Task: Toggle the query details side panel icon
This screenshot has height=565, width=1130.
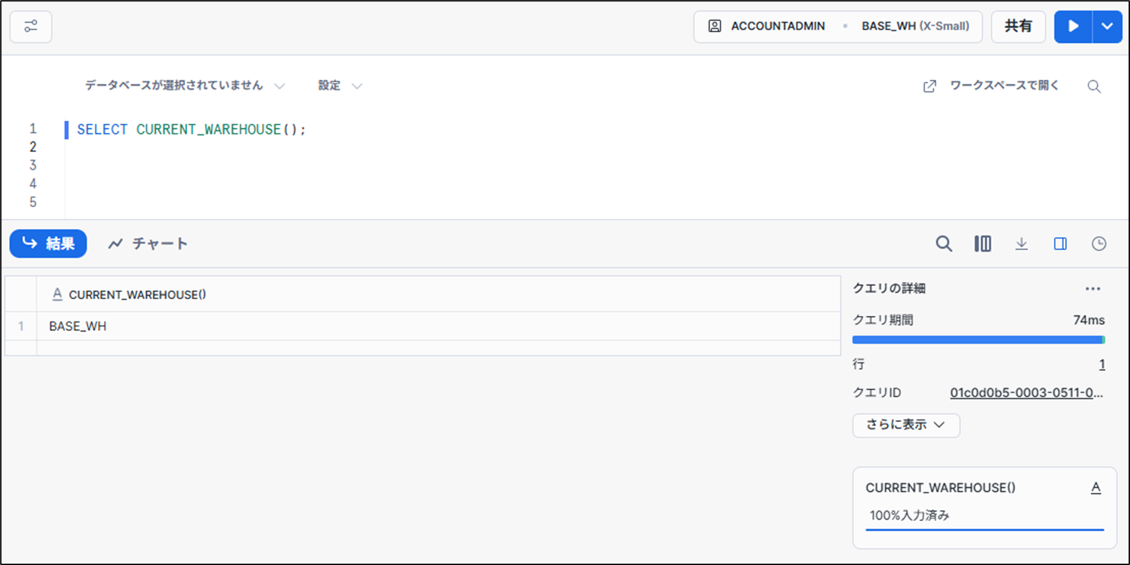Action: click(x=1060, y=244)
